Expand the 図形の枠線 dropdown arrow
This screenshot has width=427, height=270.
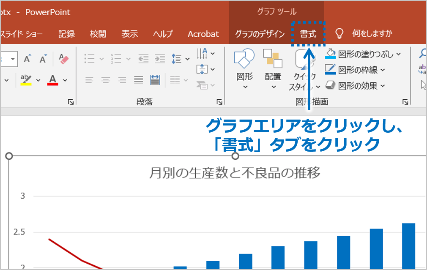coord(383,70)
